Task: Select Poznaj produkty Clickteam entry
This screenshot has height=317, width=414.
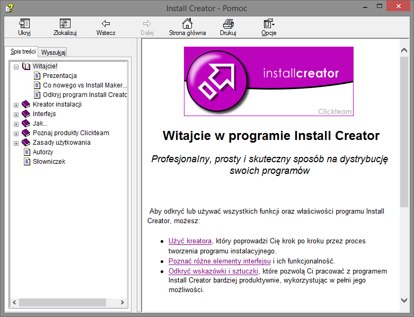Action: point(71,133)
